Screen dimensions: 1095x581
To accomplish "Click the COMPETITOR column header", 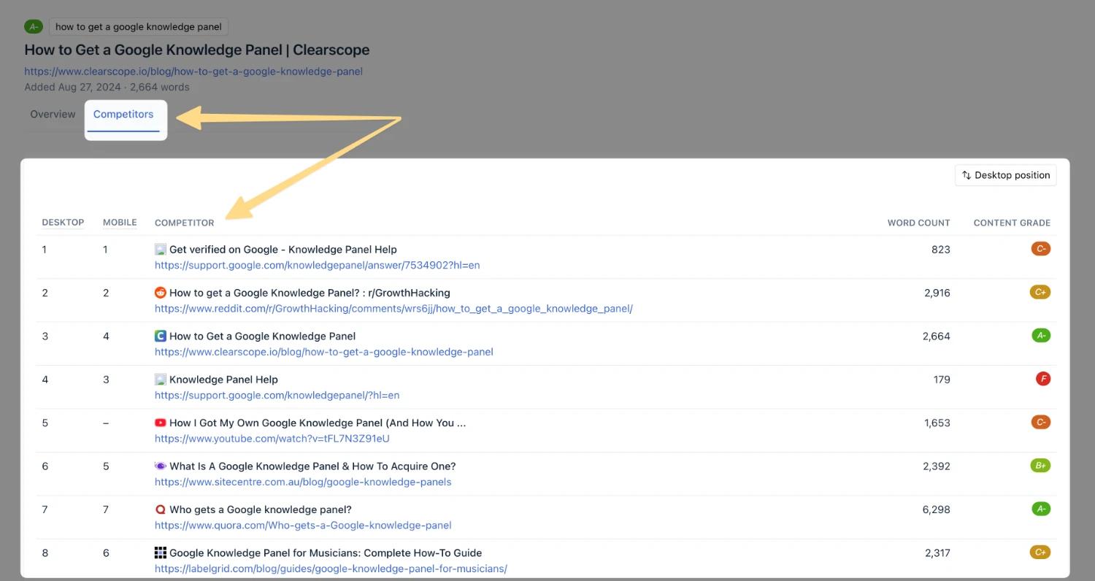I will [x=185, y=223].
